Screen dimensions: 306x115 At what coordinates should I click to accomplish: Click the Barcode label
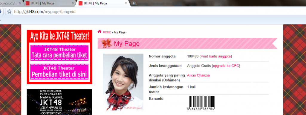(x=156, y=99)
